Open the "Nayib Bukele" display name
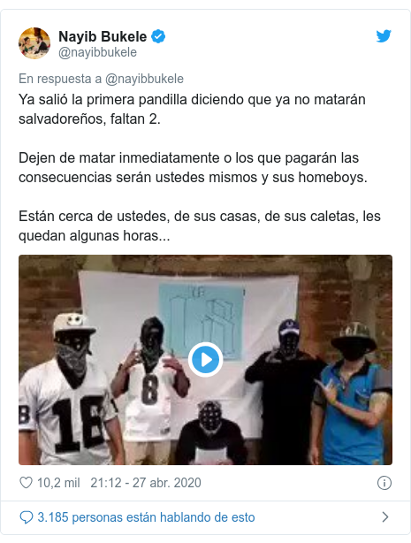411x543 pixels. tap(103, 36)
